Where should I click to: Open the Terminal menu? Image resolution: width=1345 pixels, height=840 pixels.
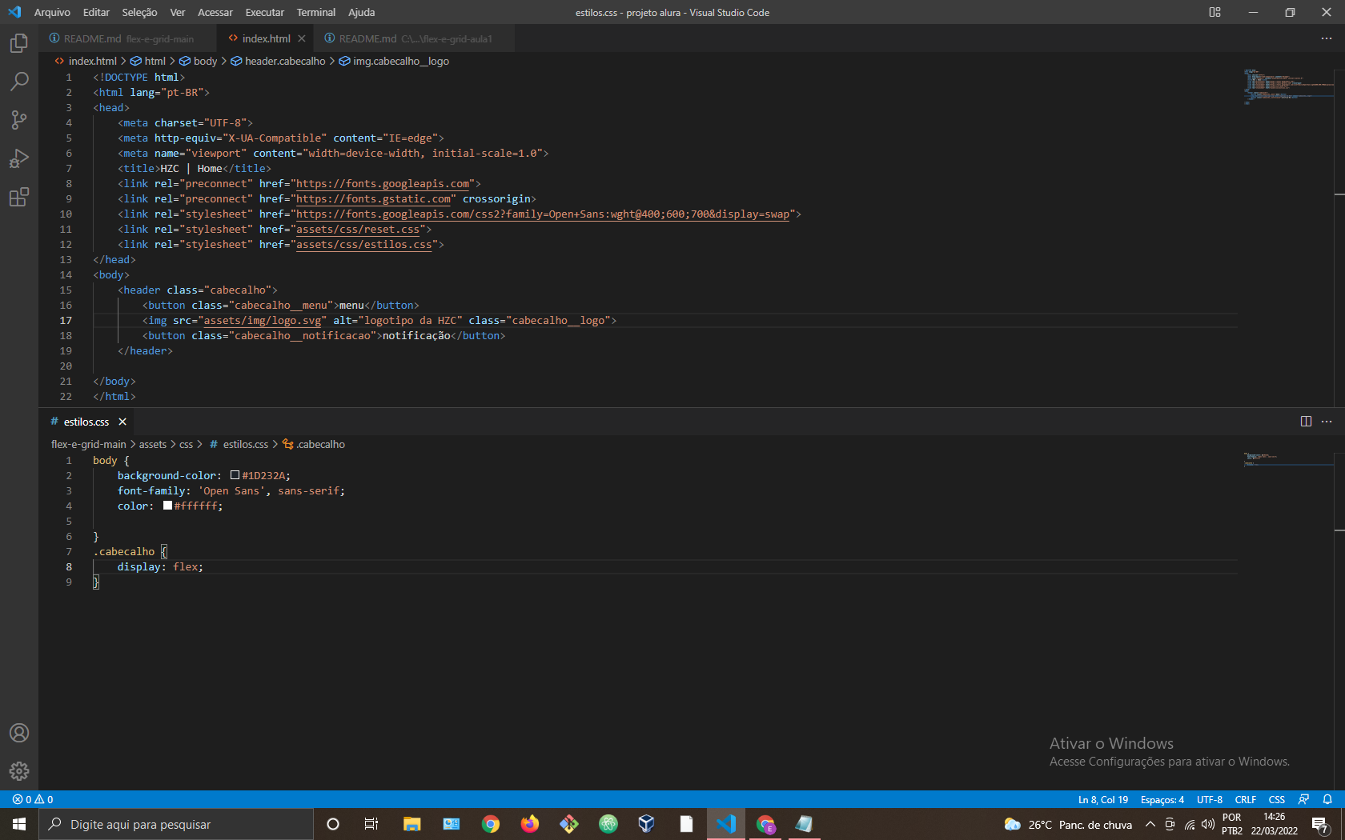316,12
